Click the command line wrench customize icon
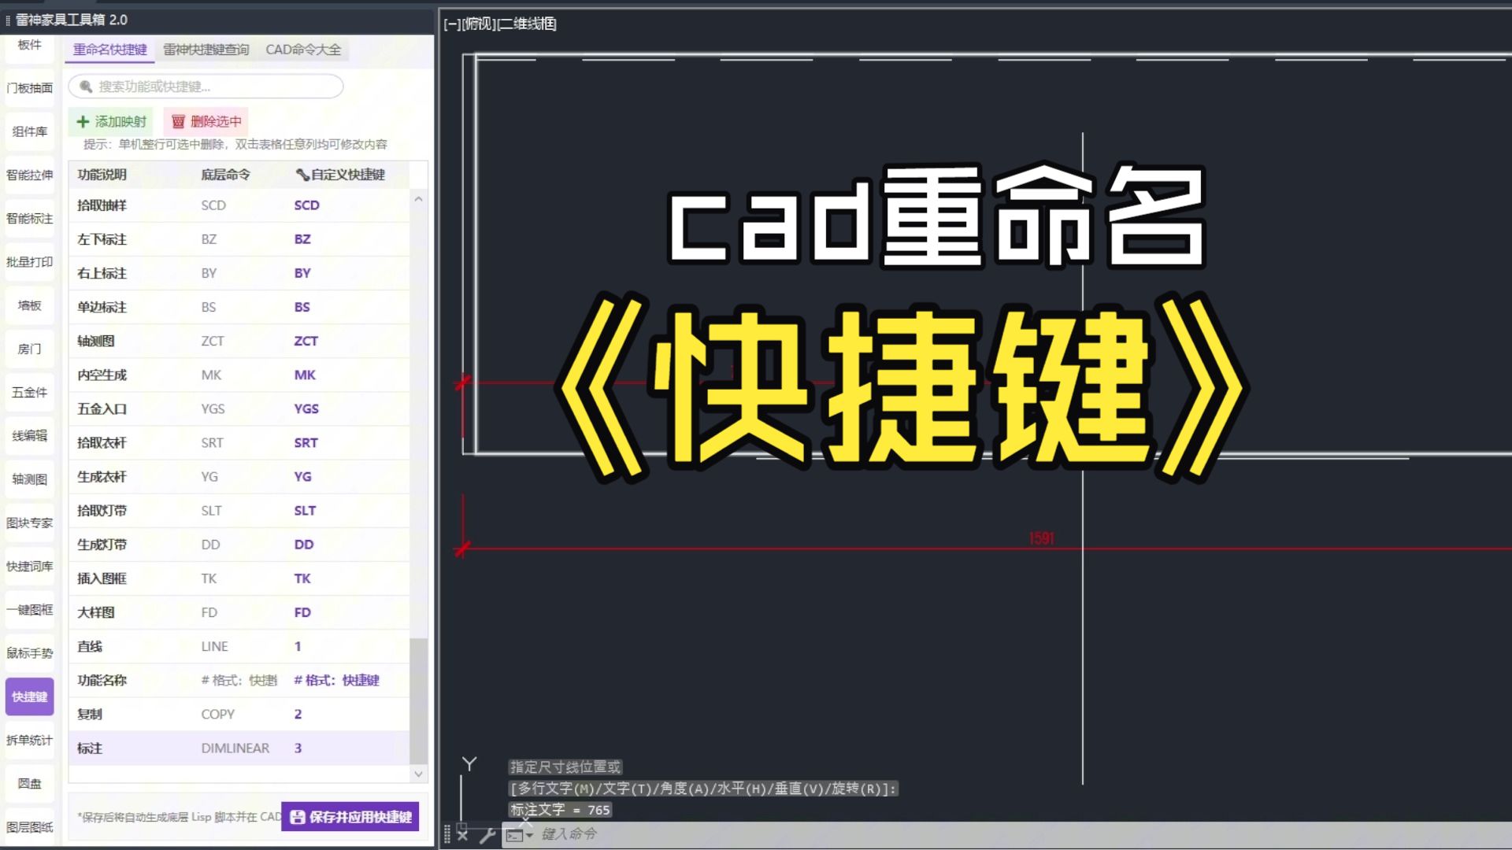The width and height of the screenshot is (1512, 850). point(487,835)
